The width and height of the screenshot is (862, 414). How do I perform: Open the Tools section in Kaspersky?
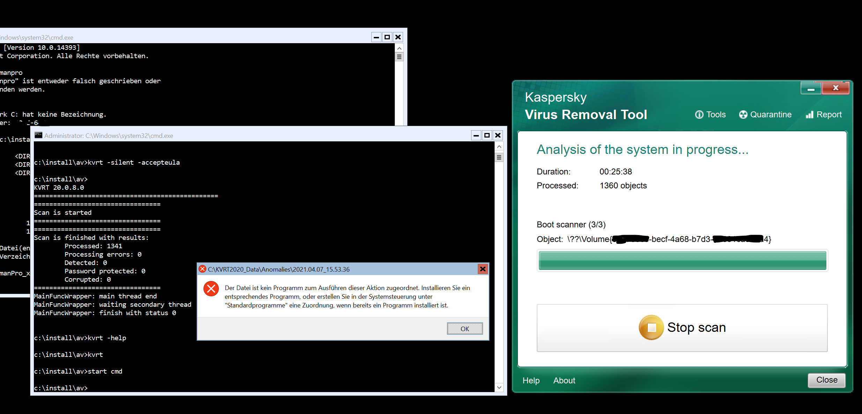[711, 115]
